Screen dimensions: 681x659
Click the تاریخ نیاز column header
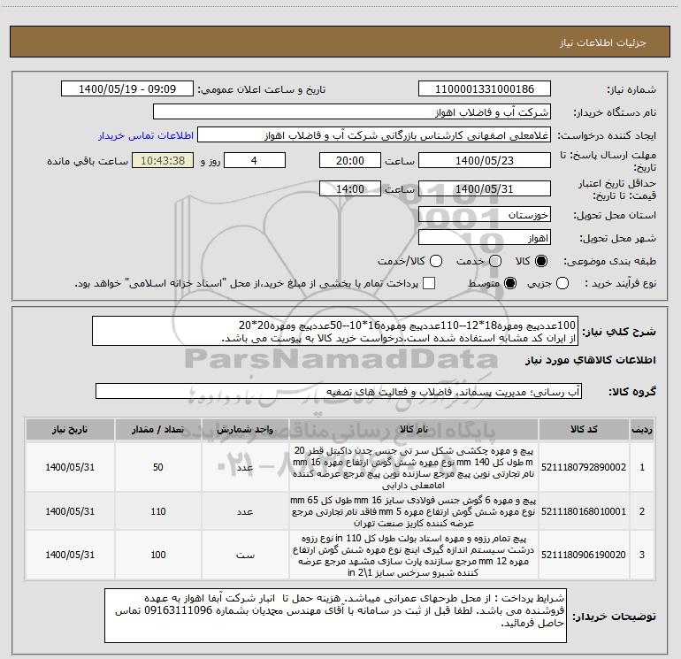point(70,429)
